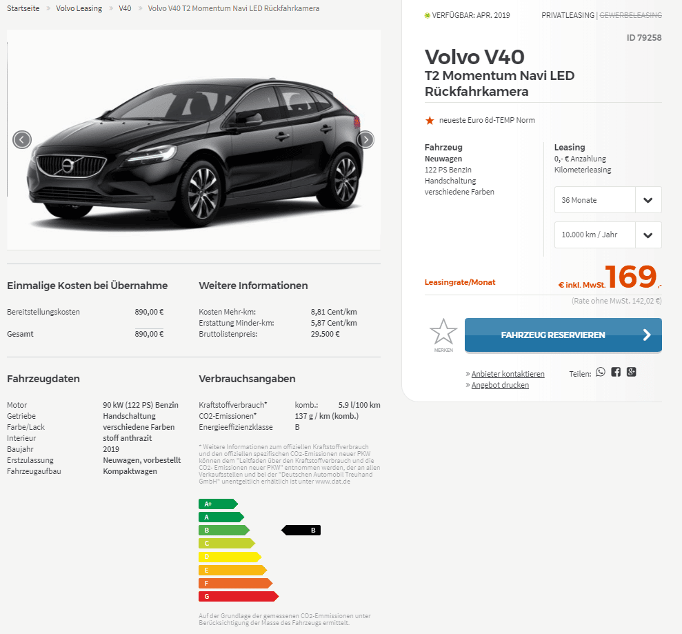Click the Verbrauchsangaben heading
The width and height of the screenshot is (682, 634).
(247, 379)
